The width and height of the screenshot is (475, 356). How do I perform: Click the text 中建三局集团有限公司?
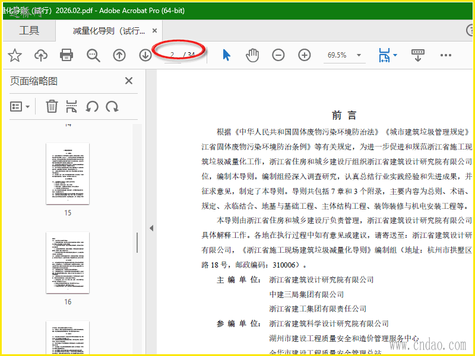click(306, 294)
